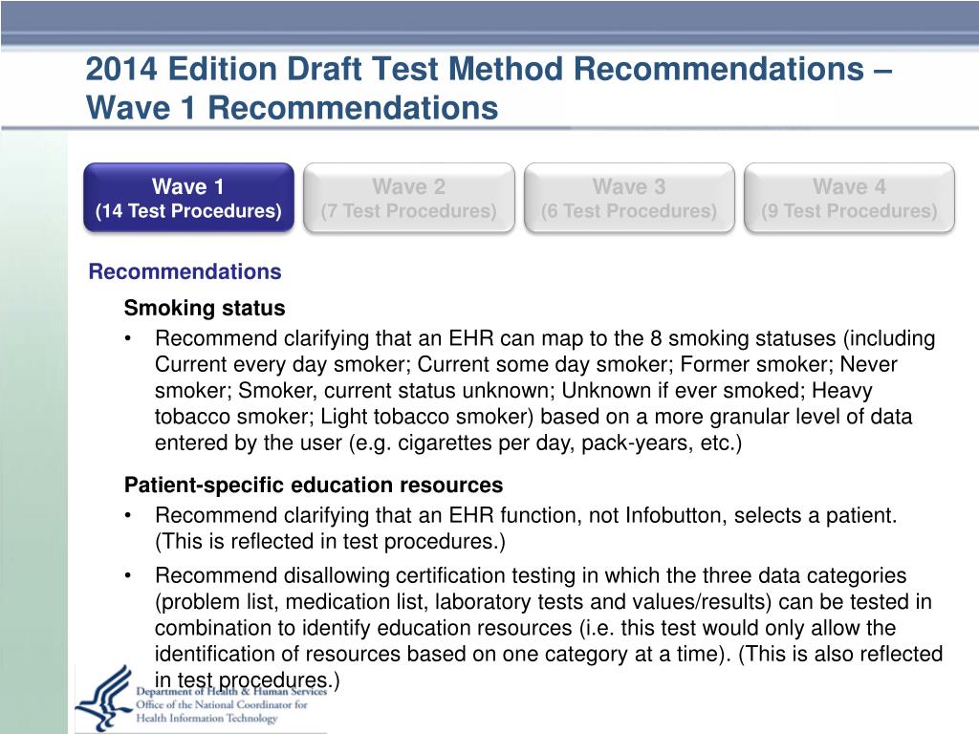Click the bullet before disallowing certification
Screen dimensions: 979x734
[128, 576]
